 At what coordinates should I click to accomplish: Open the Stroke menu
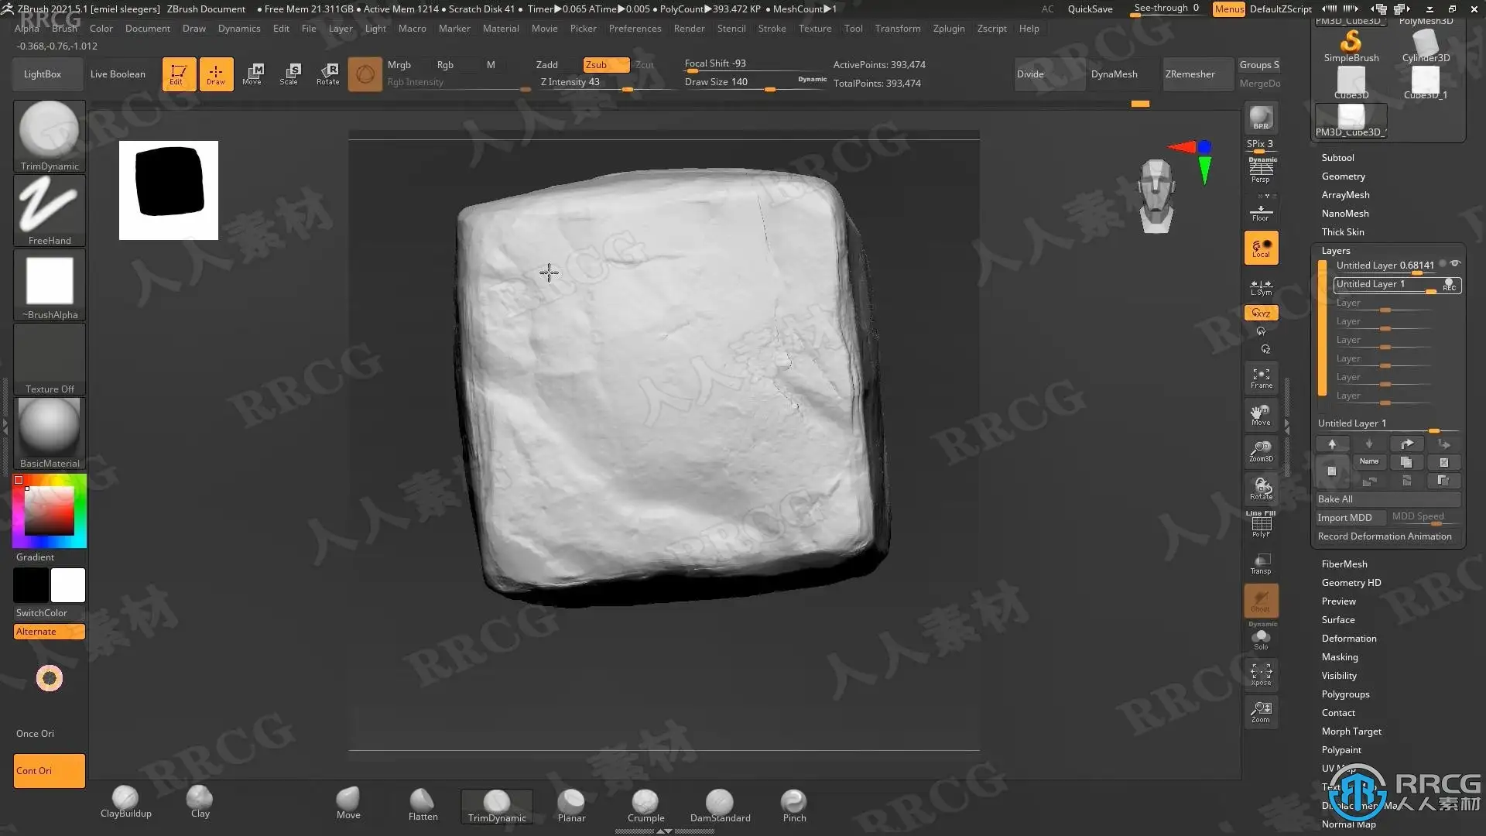pos(771,29)
